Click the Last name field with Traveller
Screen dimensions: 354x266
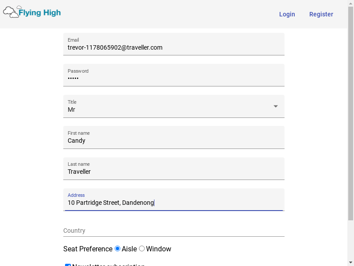click(173, 172)
